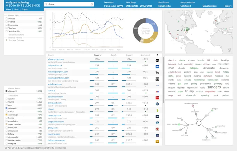Uncheck the wisconsin association checkbox
This screenshot has width=237, height=151.
pos(7,108)
